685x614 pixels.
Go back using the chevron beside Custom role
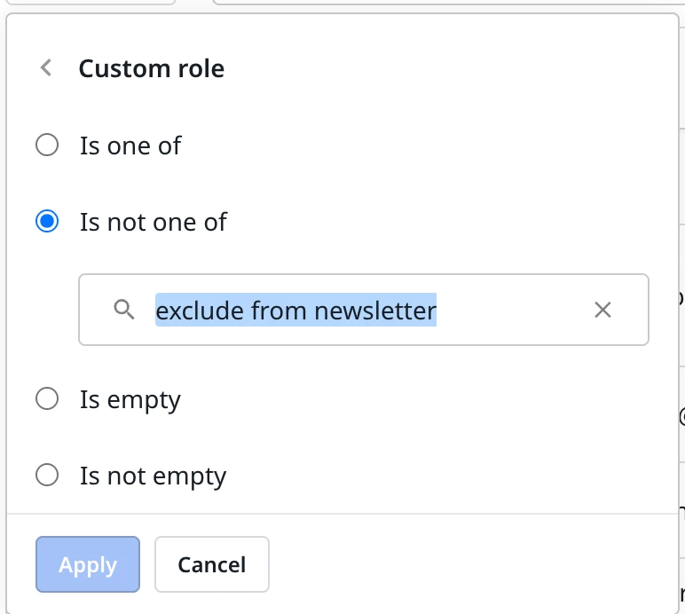[46, 68]
